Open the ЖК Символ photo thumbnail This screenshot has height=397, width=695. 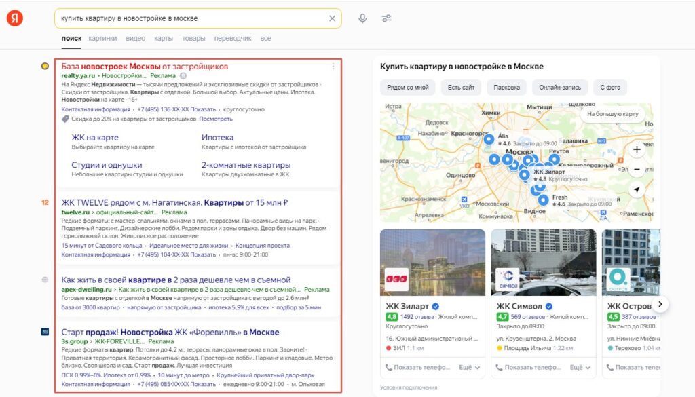tap(544, 263)
